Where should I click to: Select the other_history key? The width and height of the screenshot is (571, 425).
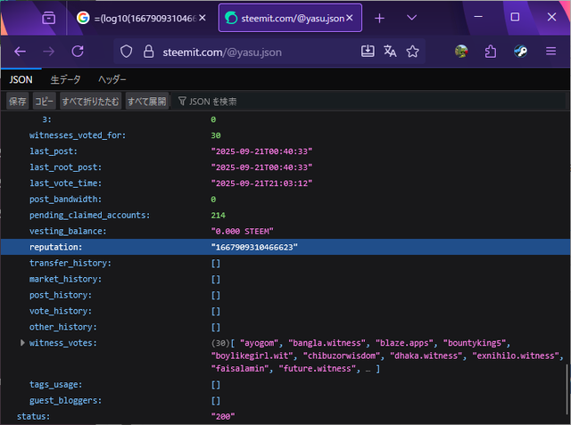tap(63, 327)
